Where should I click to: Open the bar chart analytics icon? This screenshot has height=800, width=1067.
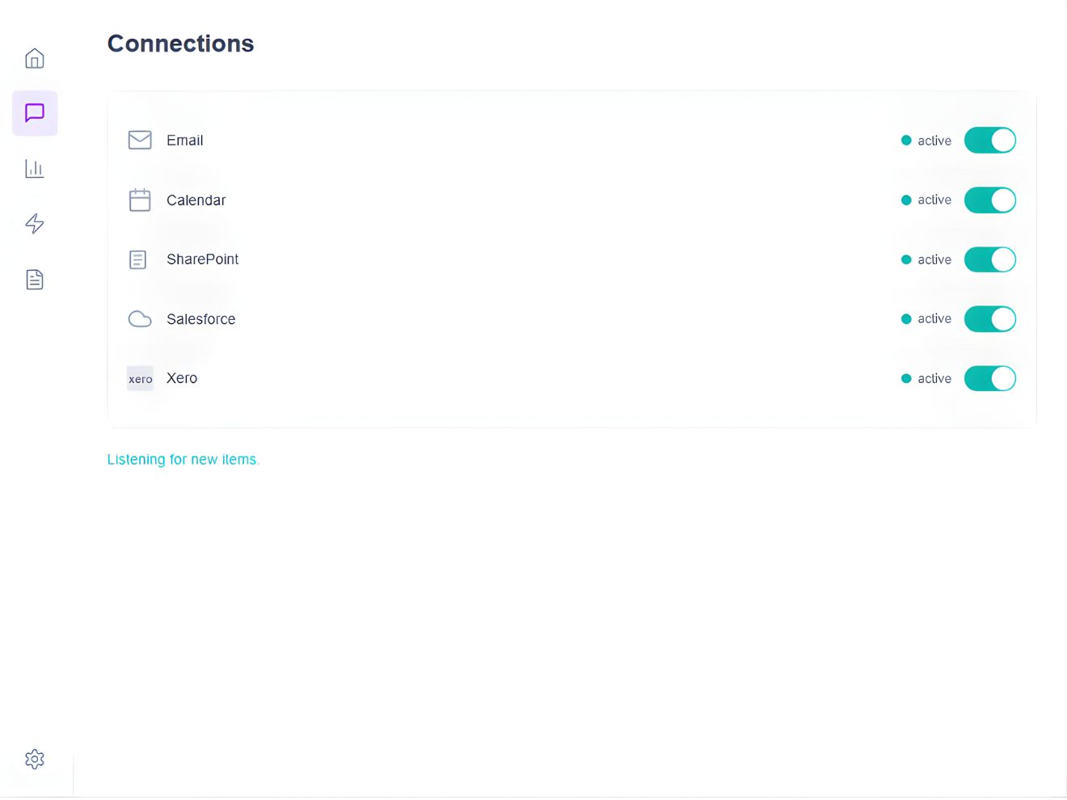35,169
